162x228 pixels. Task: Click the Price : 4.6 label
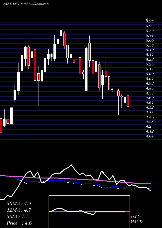pyautogui.click(x=19, y=223)
